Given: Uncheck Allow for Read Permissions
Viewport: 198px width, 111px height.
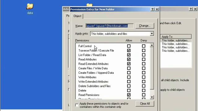Looking at the screenshot, I should pyautogui.click(x=129, y=95).
